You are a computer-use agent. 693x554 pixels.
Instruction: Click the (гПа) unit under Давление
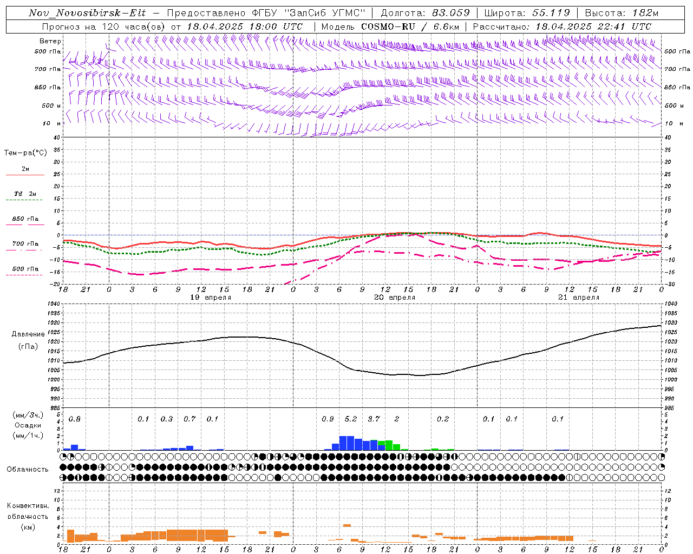(x=28, y=347)
